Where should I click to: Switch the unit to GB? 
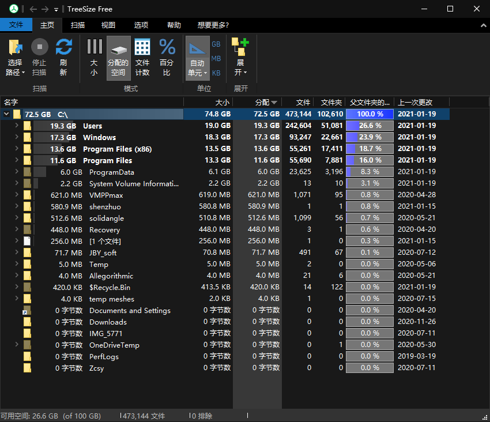pyautogui.click(x=216, y=44)
